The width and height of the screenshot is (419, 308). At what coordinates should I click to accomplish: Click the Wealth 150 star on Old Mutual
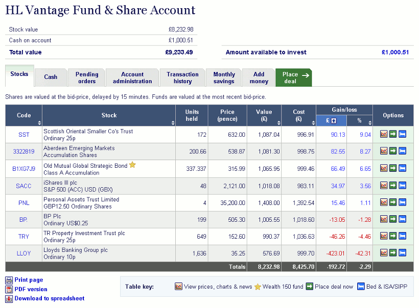click(x=132, y=165)
